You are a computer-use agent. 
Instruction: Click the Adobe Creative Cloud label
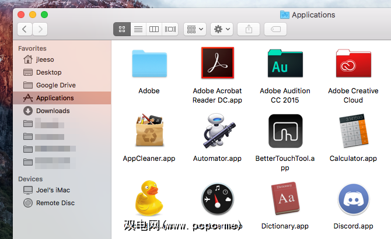coord(353,96)
